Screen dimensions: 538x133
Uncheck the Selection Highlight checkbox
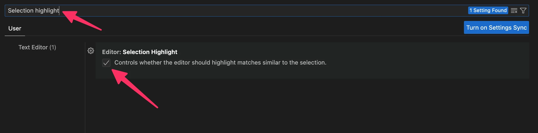tap(106, 63)
